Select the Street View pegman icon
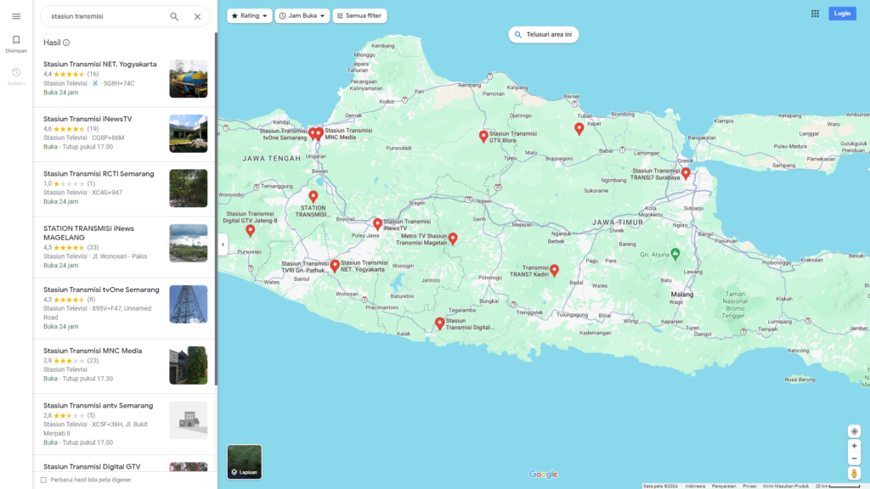Viewport: 870px width, 489px height. (855, 473)
